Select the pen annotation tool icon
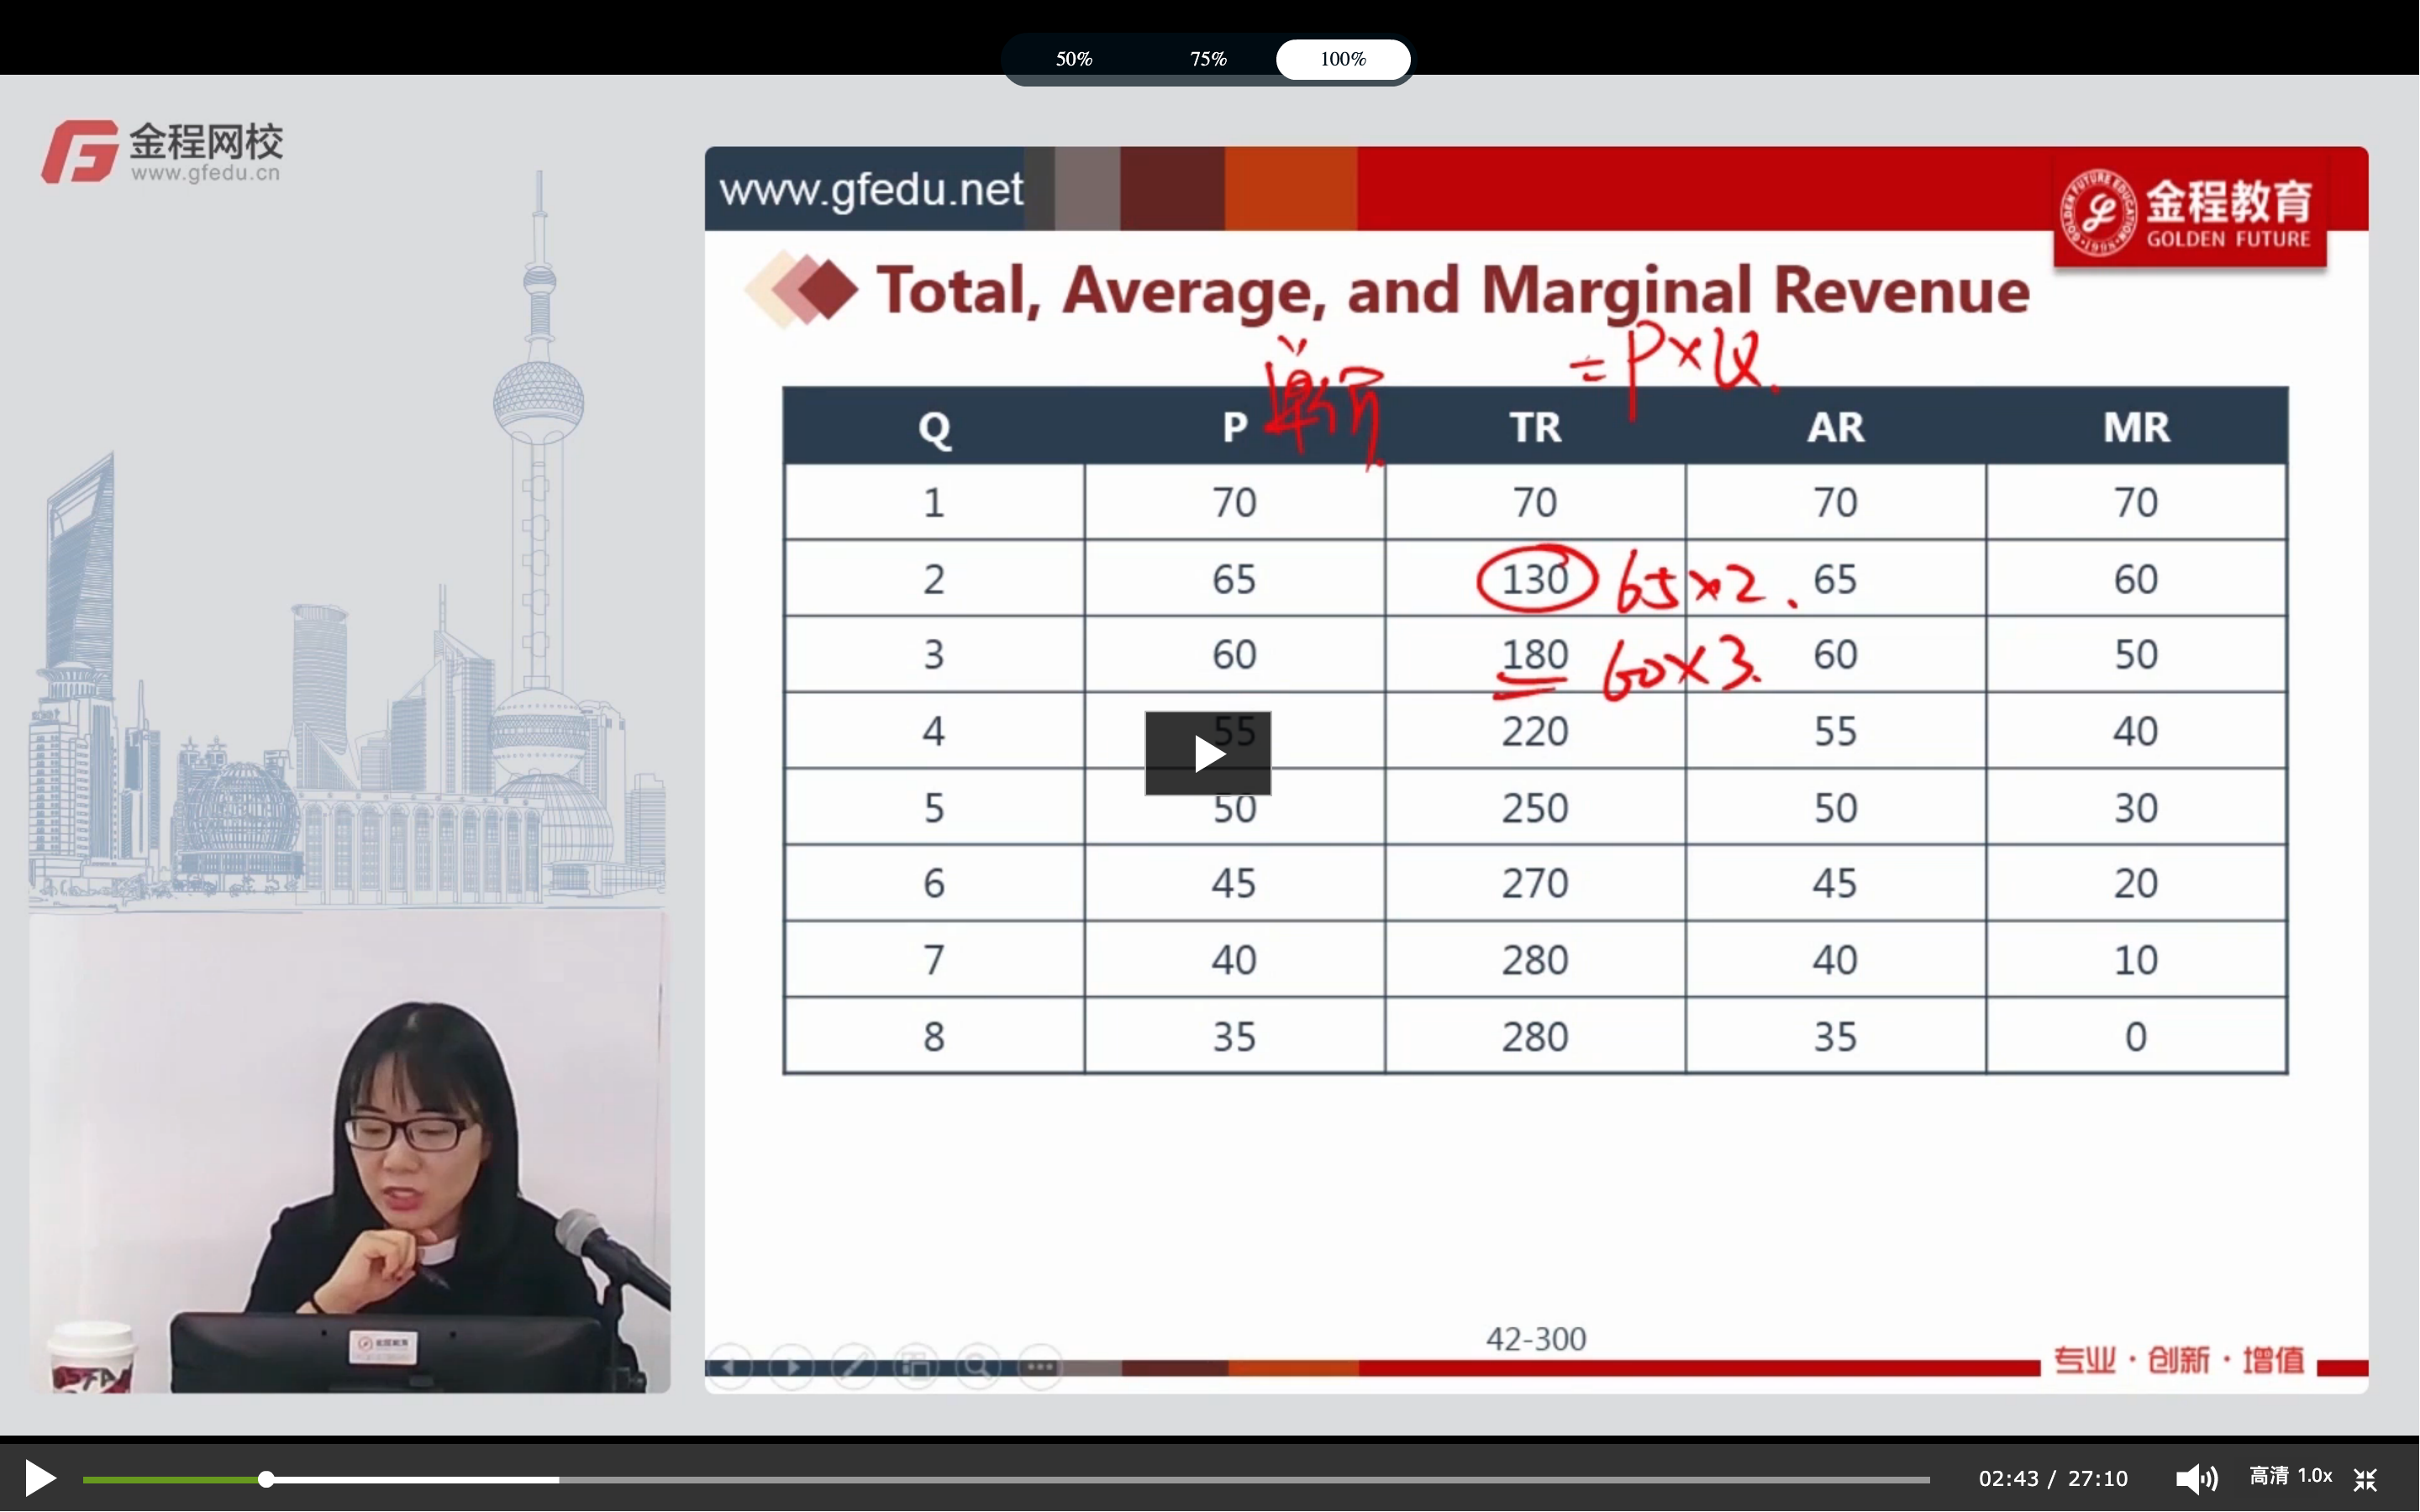 tap(854, 1366)
